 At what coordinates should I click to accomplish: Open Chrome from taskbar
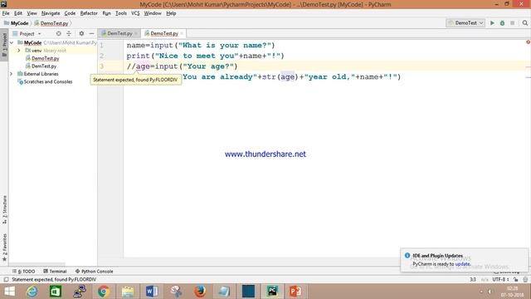coord(104,292)
